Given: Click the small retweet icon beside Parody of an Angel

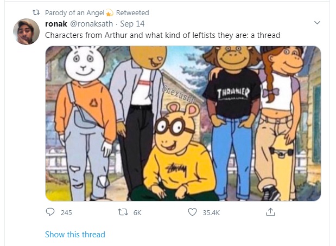Looking at the screenshot, I should 36,12.
